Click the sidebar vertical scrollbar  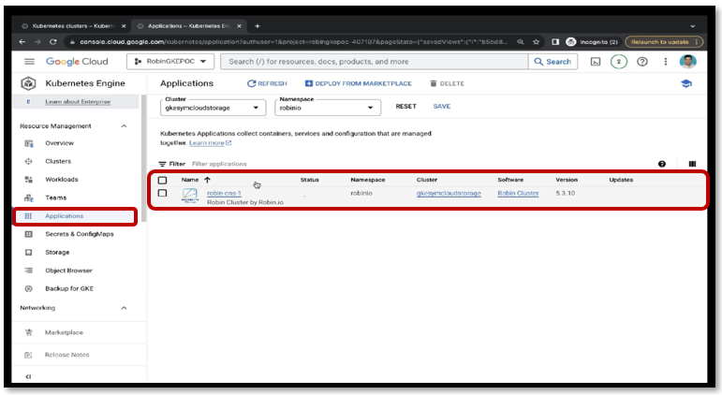[143, 159]
